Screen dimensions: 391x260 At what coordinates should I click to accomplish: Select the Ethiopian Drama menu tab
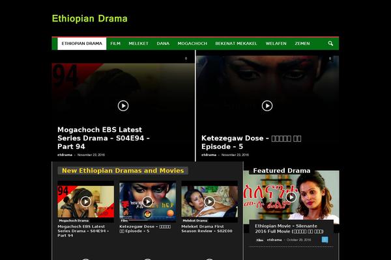coord(82,44)
